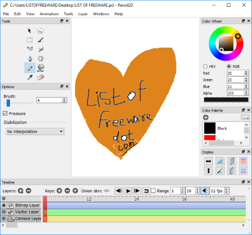252x235 pixels.
Task: Select the Clear Frame tool
Action: pyautogui.click(x=40, y=30)
